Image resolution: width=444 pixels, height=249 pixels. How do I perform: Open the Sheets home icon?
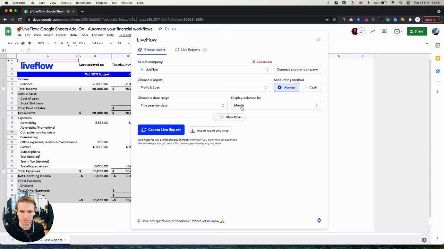pos(8,31)
